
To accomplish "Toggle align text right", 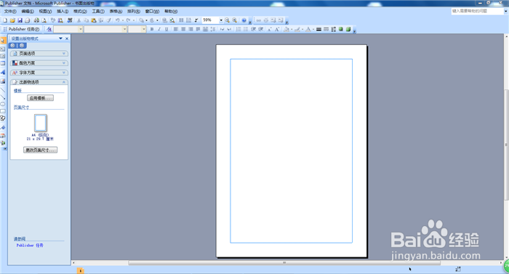I will click(191, 29).
